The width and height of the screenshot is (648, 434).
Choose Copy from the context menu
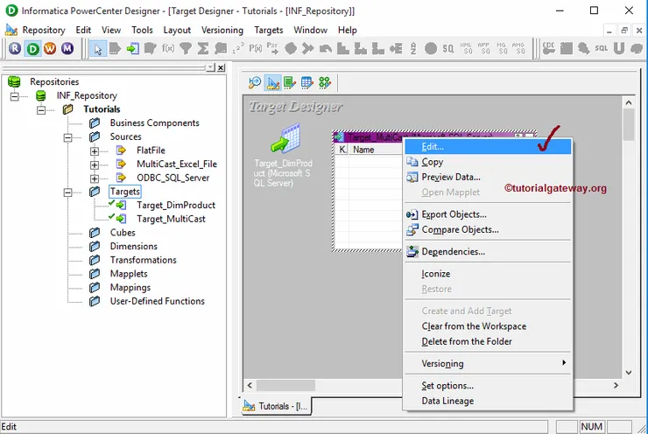(x=488, y=162)
